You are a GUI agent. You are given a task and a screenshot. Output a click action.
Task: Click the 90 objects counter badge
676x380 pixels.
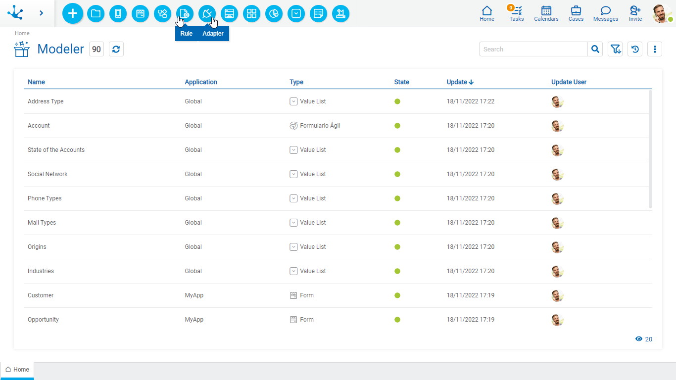pos(97,49)
